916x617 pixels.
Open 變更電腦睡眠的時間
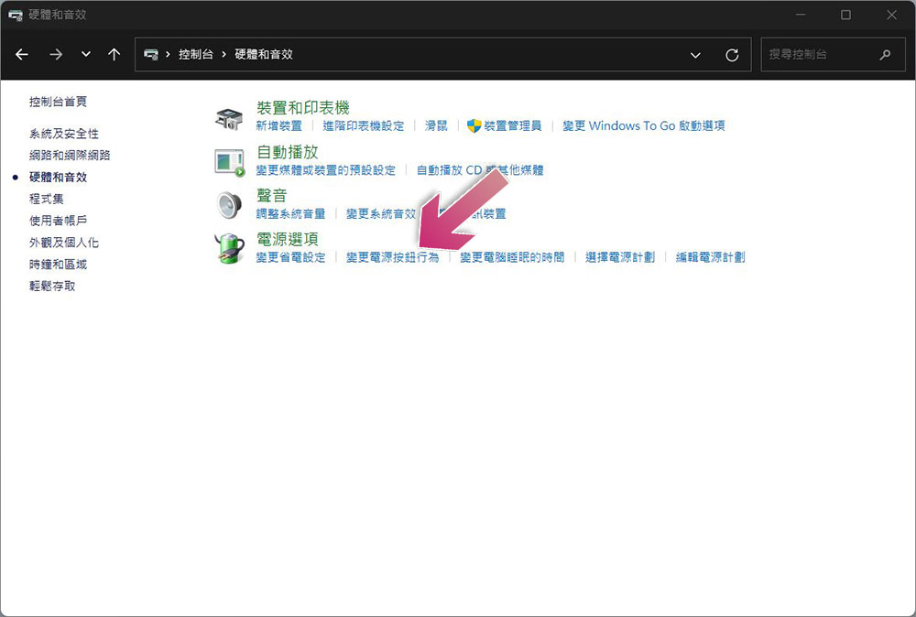(x=512, y=257)
